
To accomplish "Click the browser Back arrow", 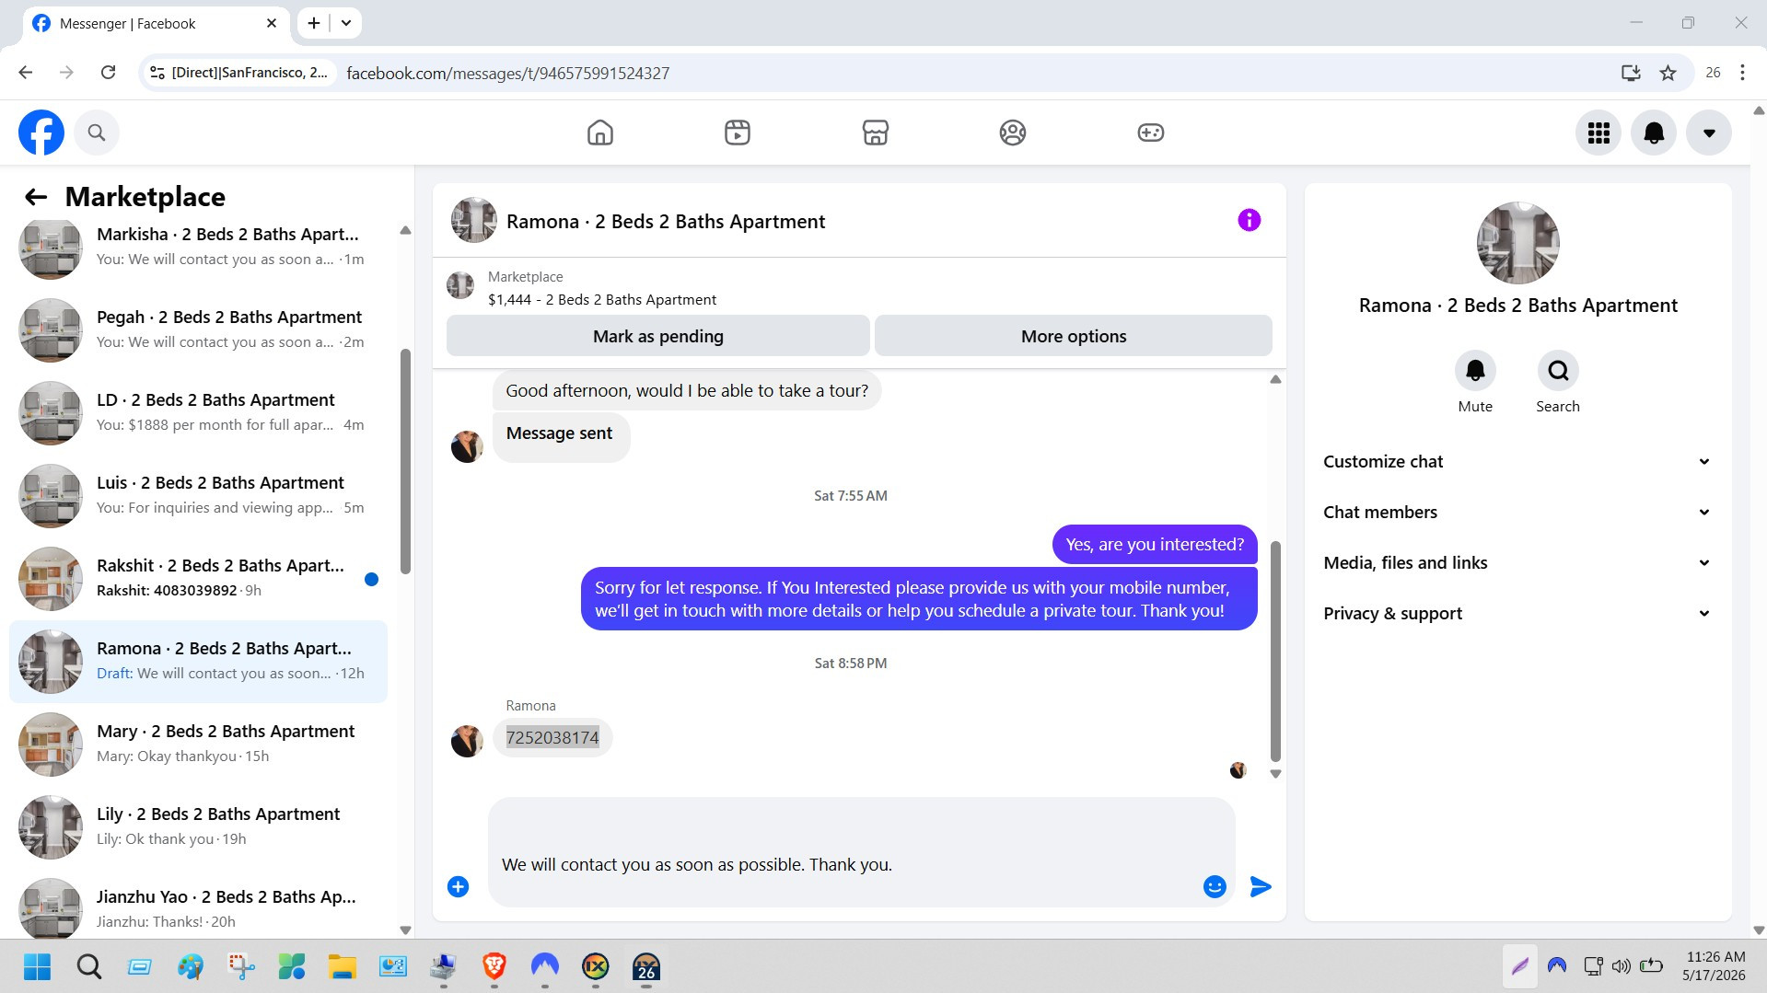I will (x=26, y=73).
